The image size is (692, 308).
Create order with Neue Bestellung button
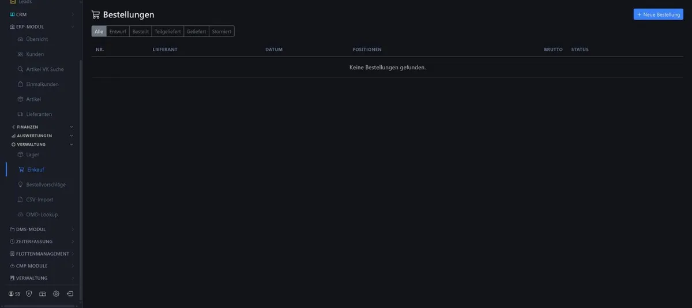click(659, 14)
